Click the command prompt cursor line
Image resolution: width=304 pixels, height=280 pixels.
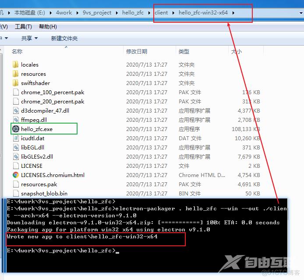(x=63, y=251)
